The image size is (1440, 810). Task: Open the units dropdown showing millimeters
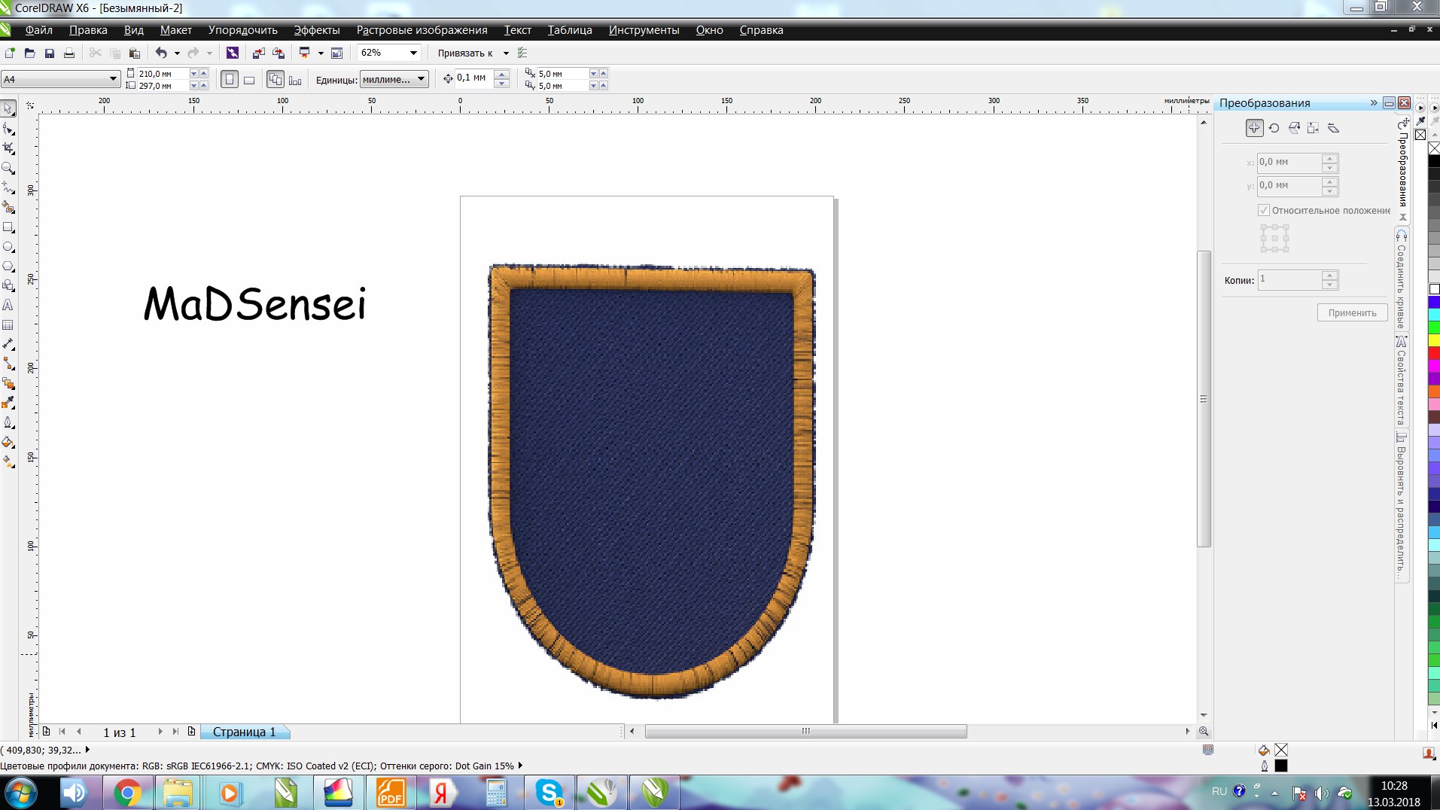pos(422,79)
